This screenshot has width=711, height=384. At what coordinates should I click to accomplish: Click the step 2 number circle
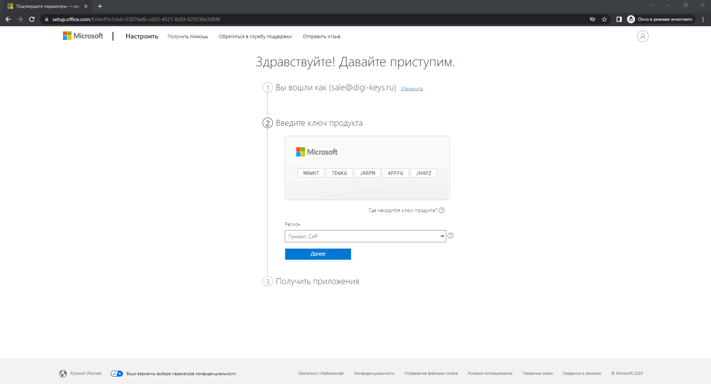(x=268, y=123)
